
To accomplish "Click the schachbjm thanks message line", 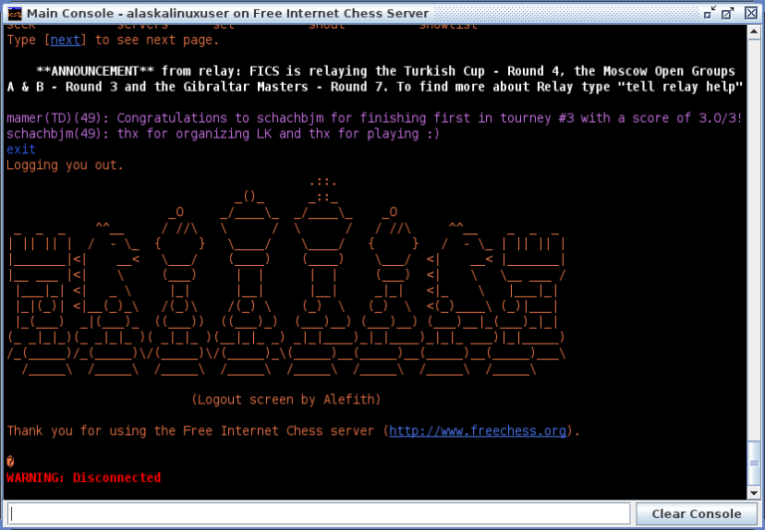I will pos(223,133).
